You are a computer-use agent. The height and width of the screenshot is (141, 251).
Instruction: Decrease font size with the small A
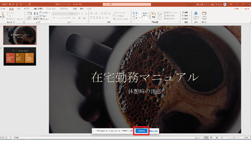[82, 14]
